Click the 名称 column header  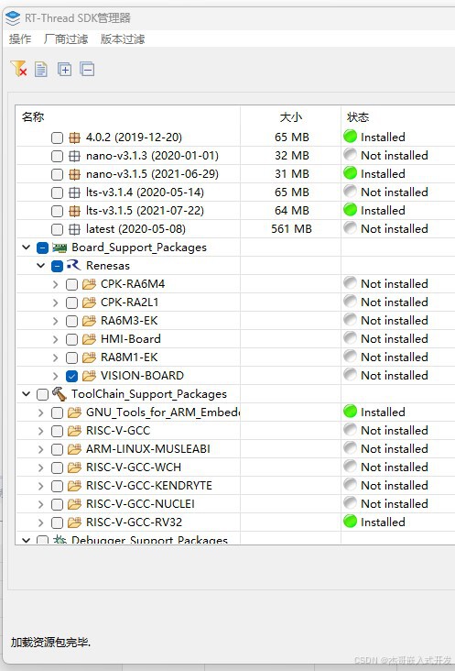point(33,116)
